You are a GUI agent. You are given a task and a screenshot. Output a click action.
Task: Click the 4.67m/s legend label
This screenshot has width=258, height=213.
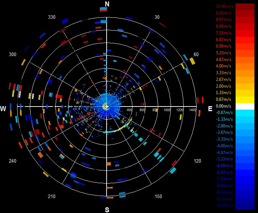(x=224, y=60)
